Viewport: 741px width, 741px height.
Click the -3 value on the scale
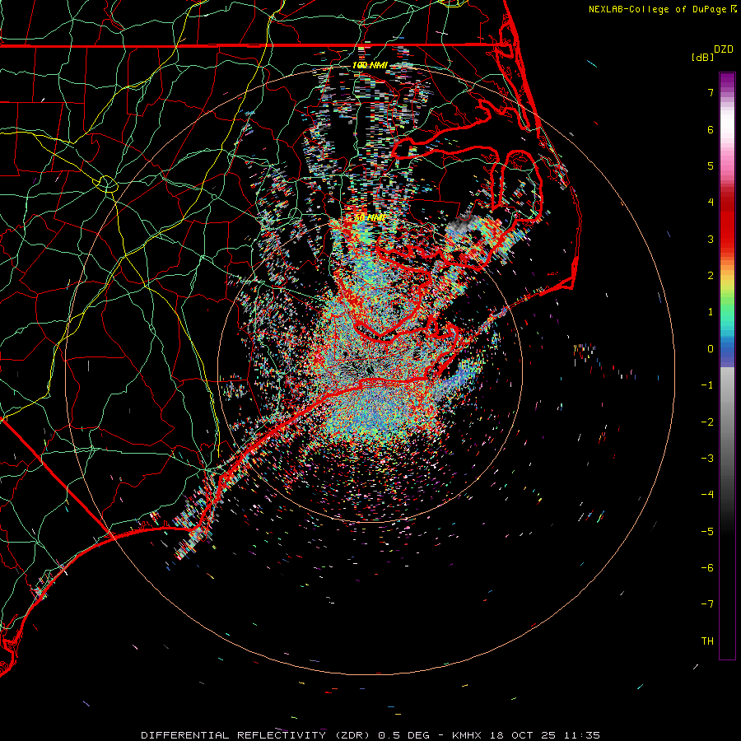(707, 459)
